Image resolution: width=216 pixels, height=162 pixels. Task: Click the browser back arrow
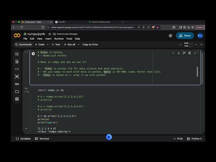(x=13, y=27)
